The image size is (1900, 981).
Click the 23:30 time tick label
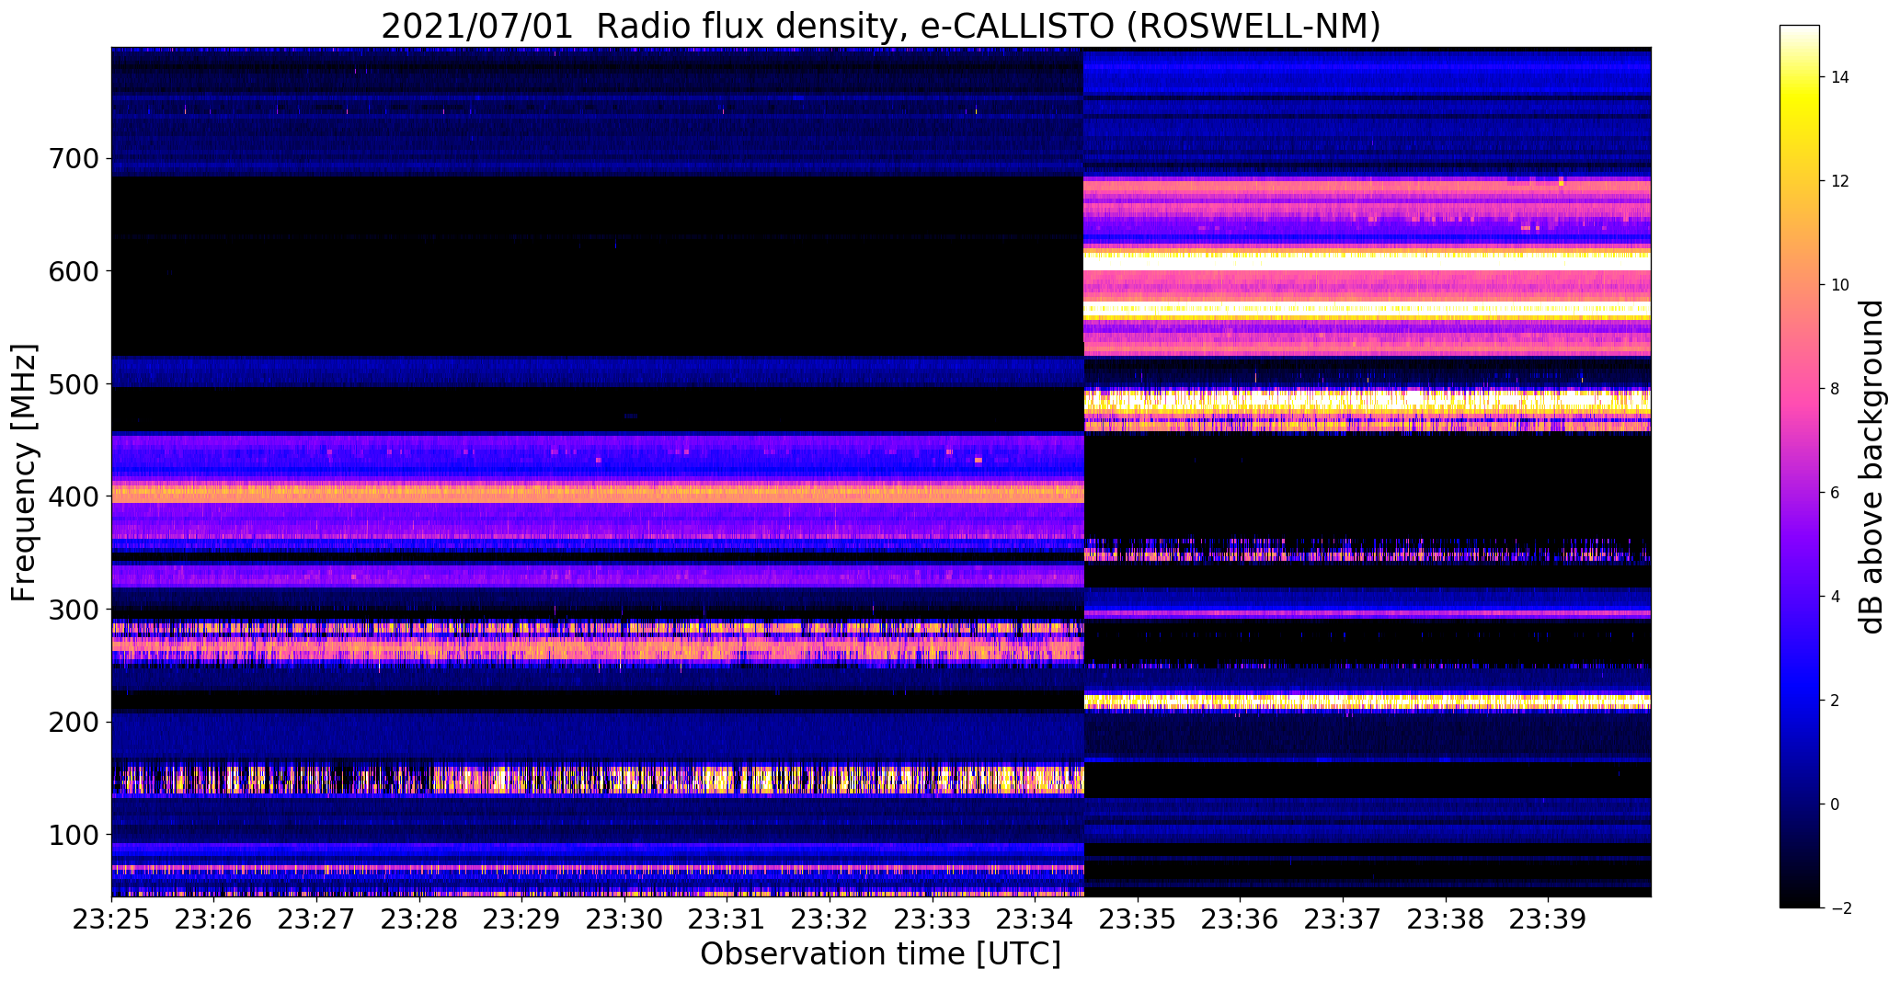(x=624, y=919)
